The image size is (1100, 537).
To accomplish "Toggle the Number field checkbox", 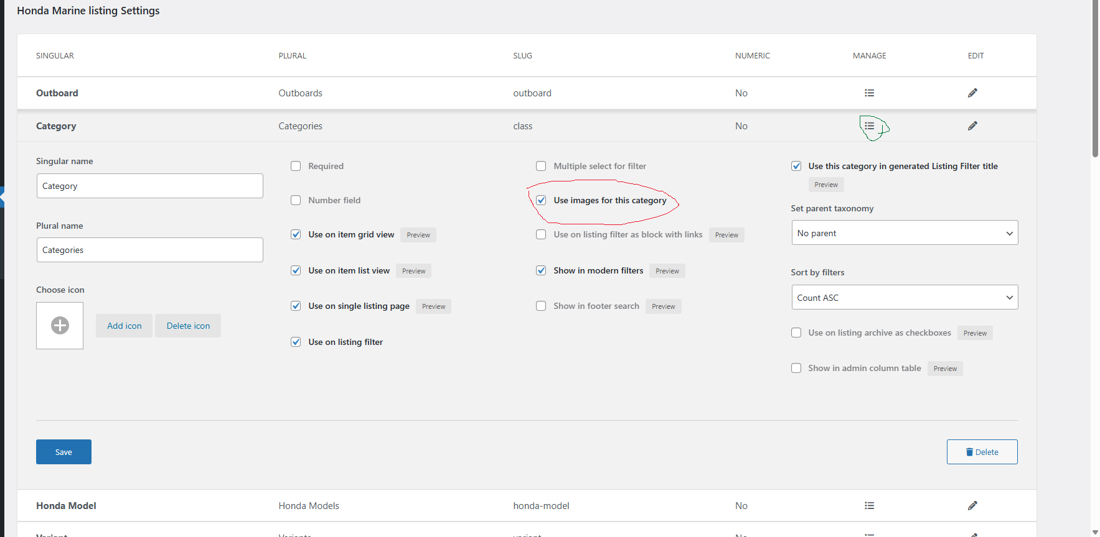I will tap(296, 200).
